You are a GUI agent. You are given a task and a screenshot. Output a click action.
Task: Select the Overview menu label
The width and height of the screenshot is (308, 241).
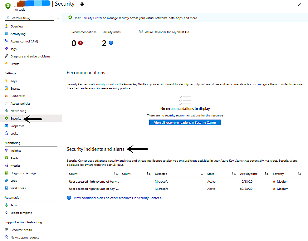point(17,26)
